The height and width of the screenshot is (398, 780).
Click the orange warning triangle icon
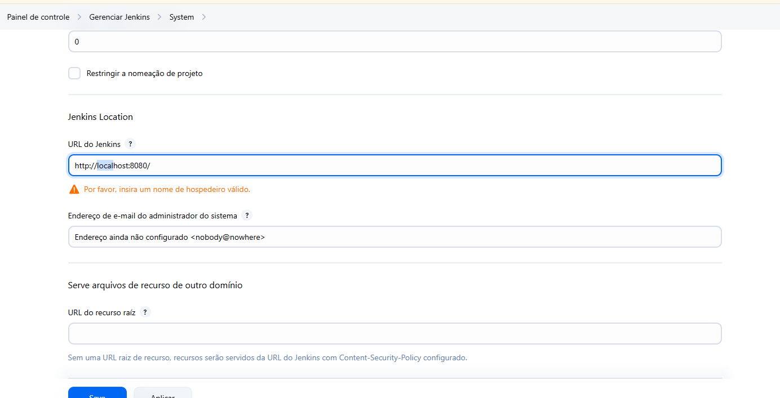74,189
